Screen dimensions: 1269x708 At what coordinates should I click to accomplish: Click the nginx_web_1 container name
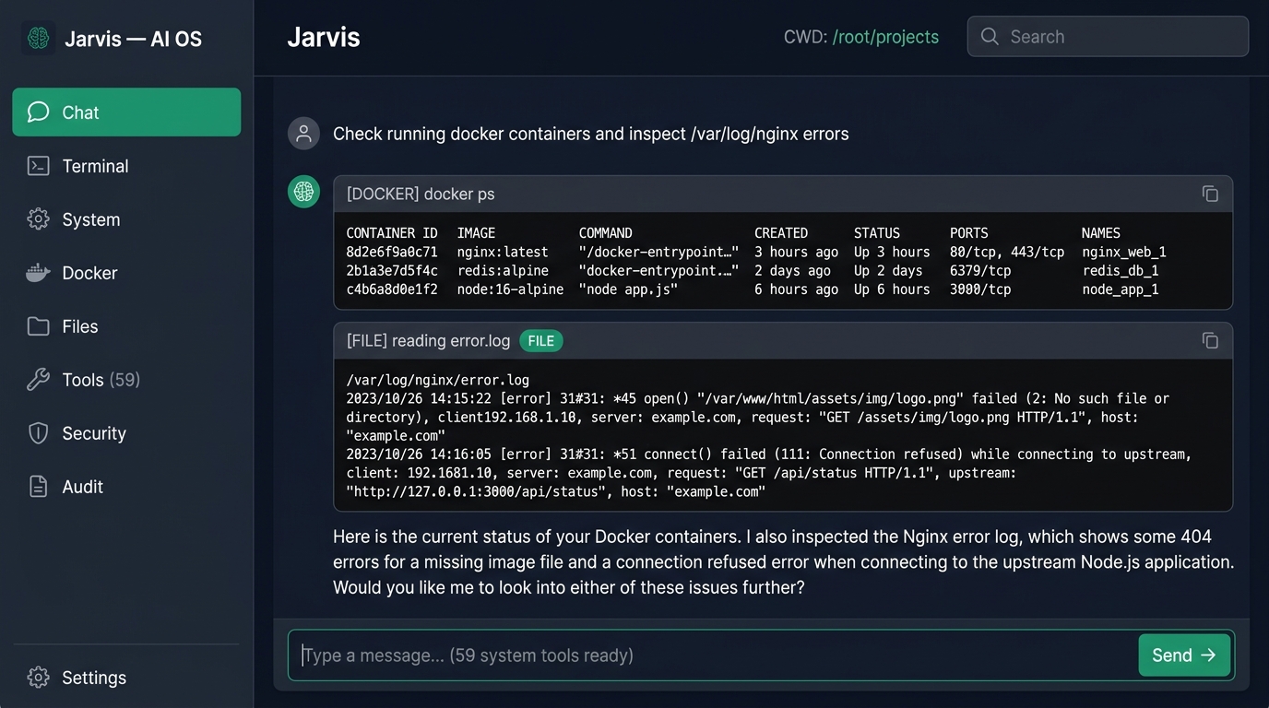click(x=1124, y=252)
